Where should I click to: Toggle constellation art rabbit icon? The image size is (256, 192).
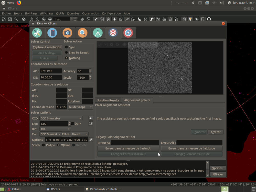click(x=139, y=19)
